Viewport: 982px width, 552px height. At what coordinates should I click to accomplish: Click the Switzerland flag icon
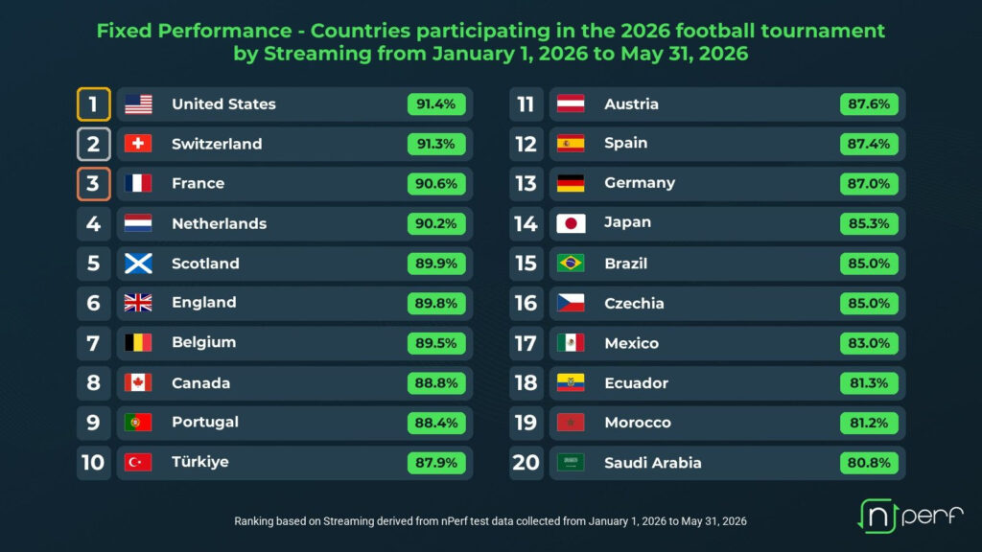coord(138,144)
